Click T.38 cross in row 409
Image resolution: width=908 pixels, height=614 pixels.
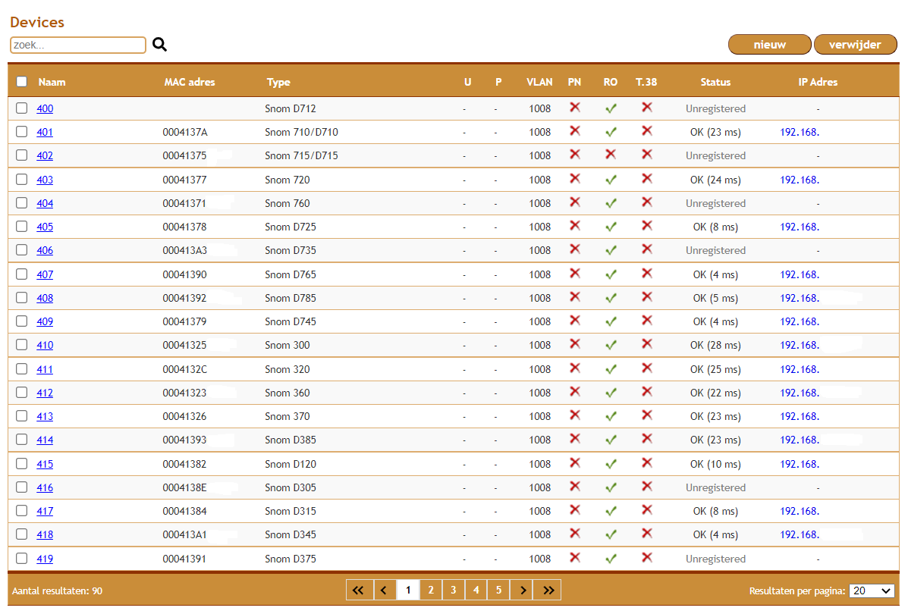(647, 320)
